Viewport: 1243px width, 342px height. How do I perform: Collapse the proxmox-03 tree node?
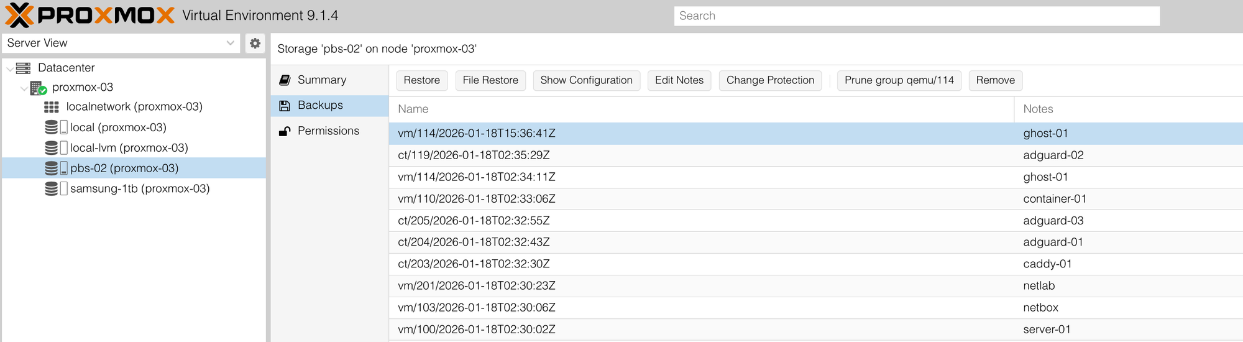point(24,88)
